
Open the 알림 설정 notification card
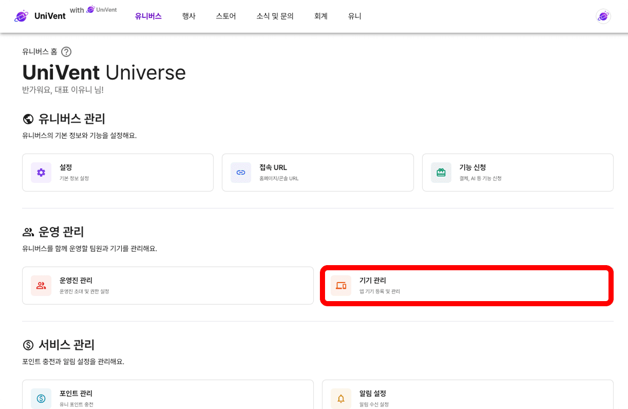[467, 398]
